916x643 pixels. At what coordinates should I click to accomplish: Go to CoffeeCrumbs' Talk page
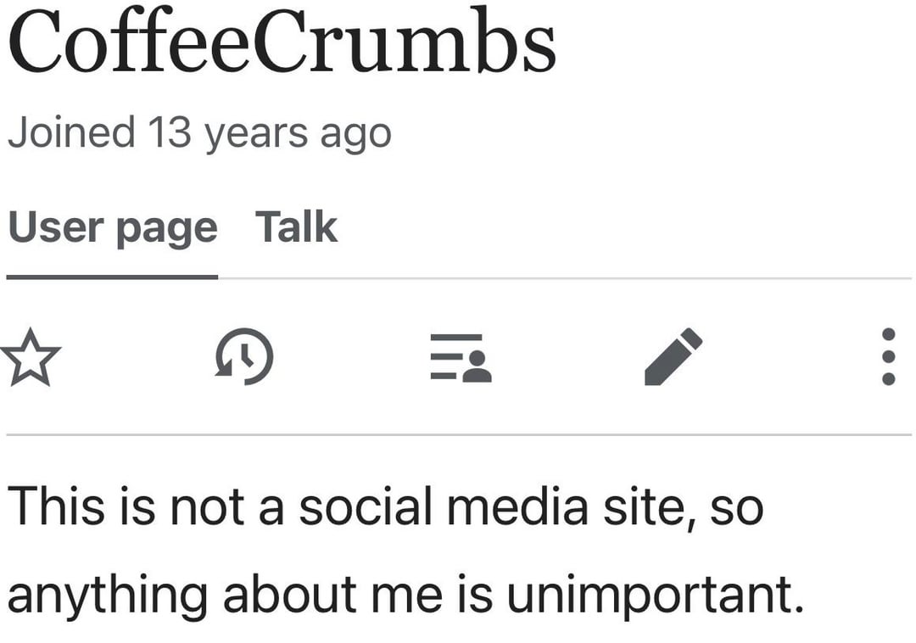(296, 227)
